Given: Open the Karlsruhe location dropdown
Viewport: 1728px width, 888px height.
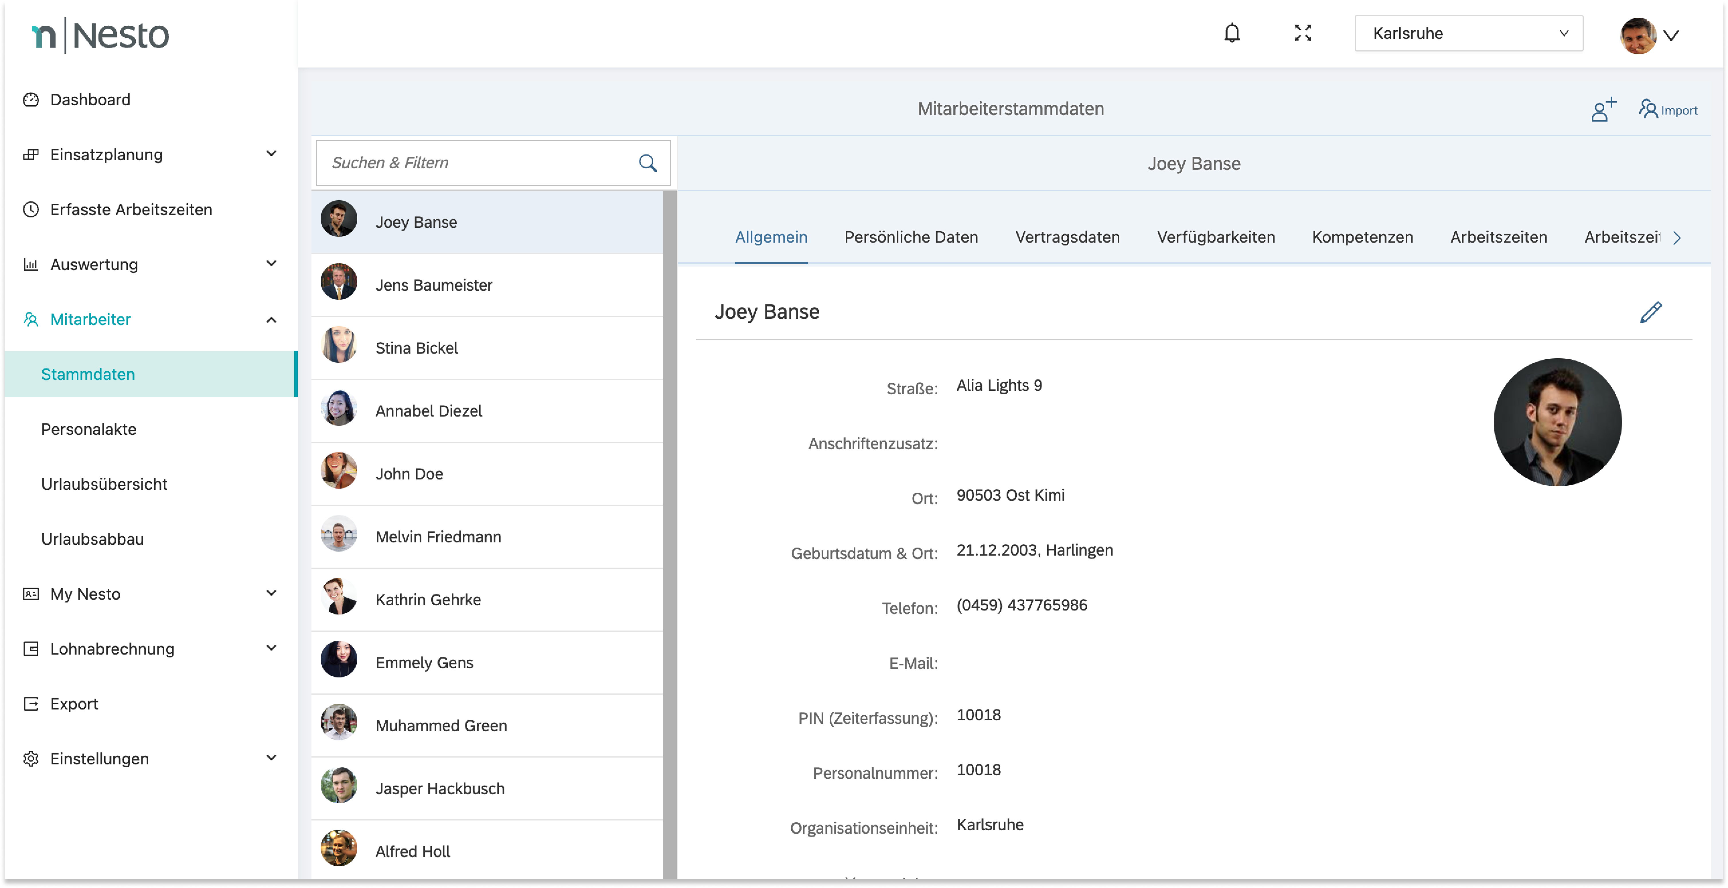Looking at the screenshot, I should pos(1468,33).
